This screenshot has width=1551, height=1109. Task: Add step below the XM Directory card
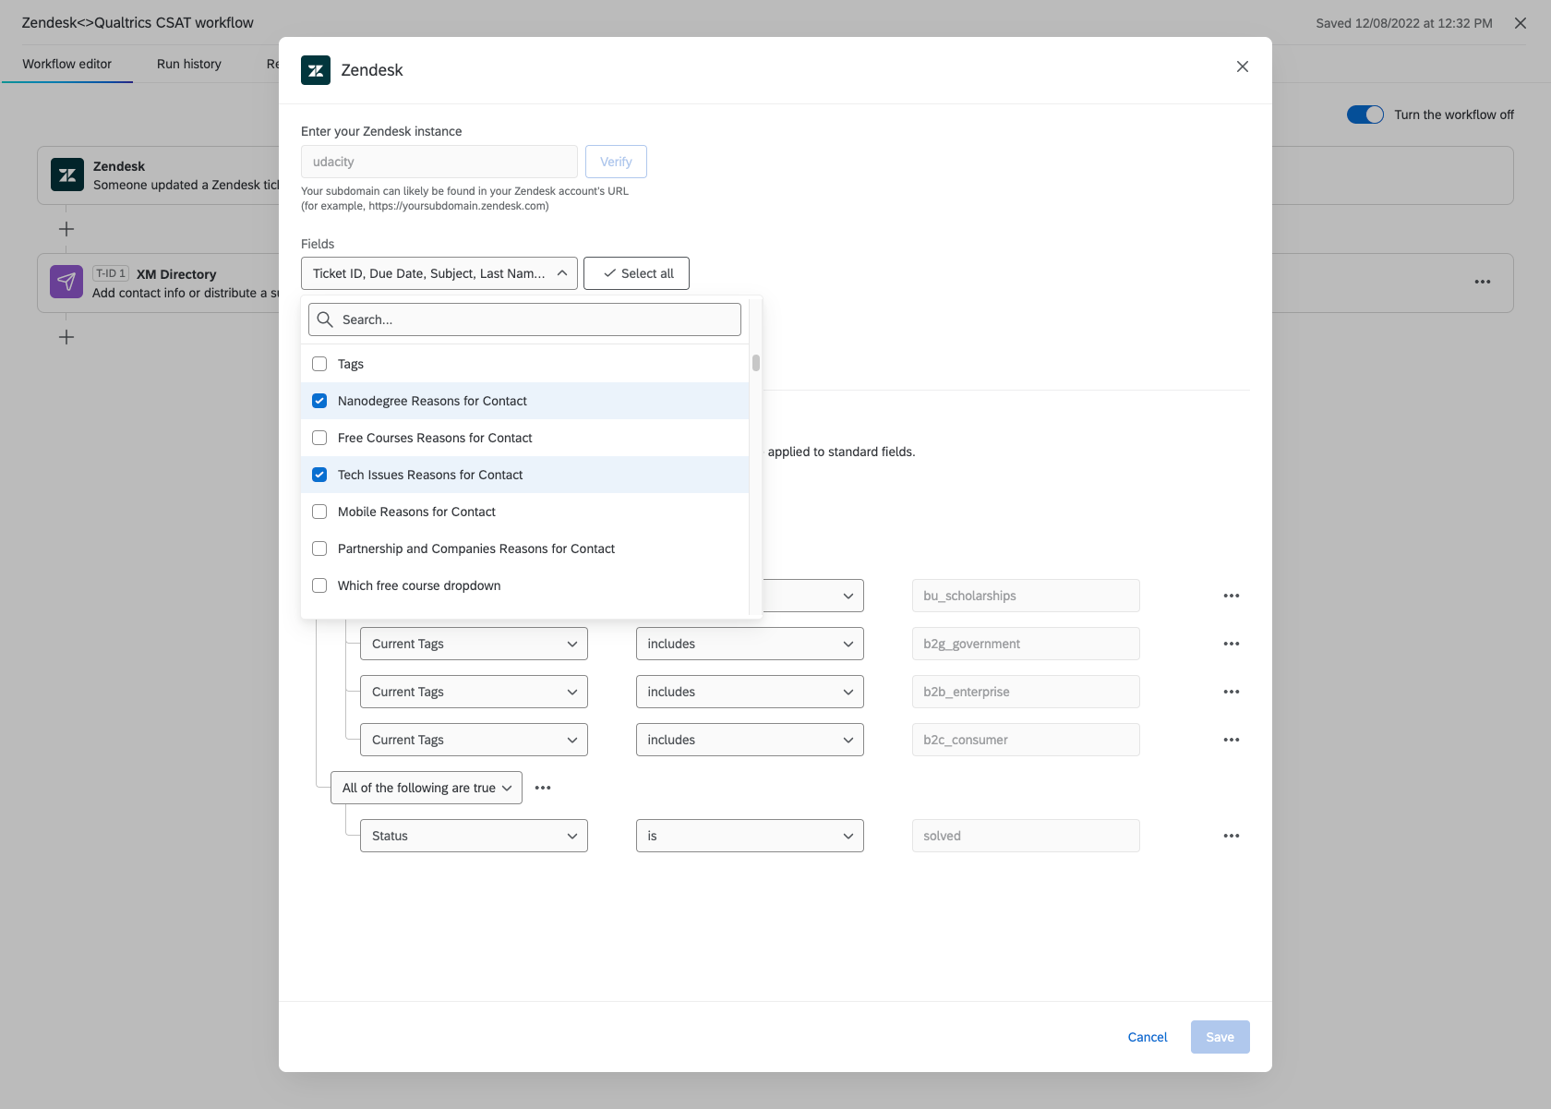(x=66, y=337)
